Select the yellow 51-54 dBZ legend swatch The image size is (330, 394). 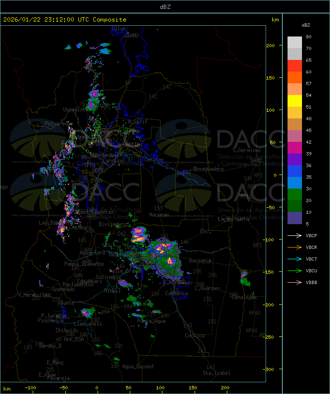coord(295,101)
